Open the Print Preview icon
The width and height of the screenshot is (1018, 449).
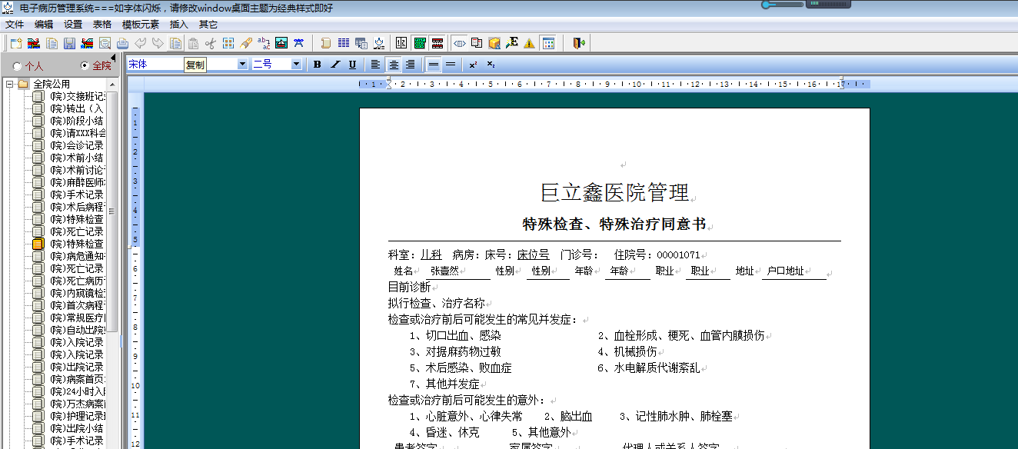coord(105,43)
